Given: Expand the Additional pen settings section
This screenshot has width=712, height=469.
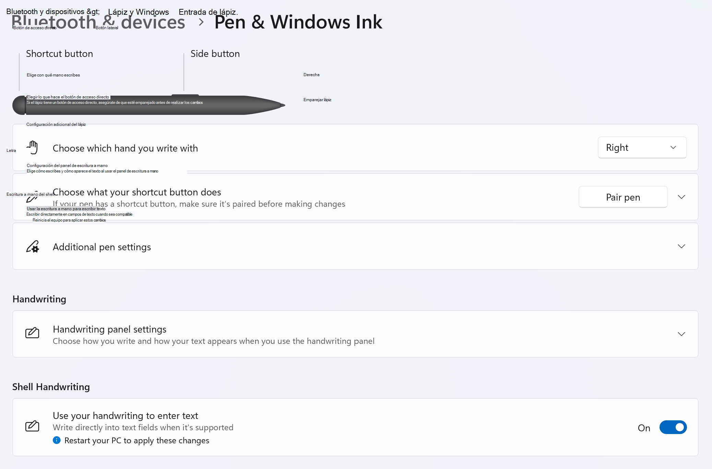Looking at the screenshot, I should (681, 246).
